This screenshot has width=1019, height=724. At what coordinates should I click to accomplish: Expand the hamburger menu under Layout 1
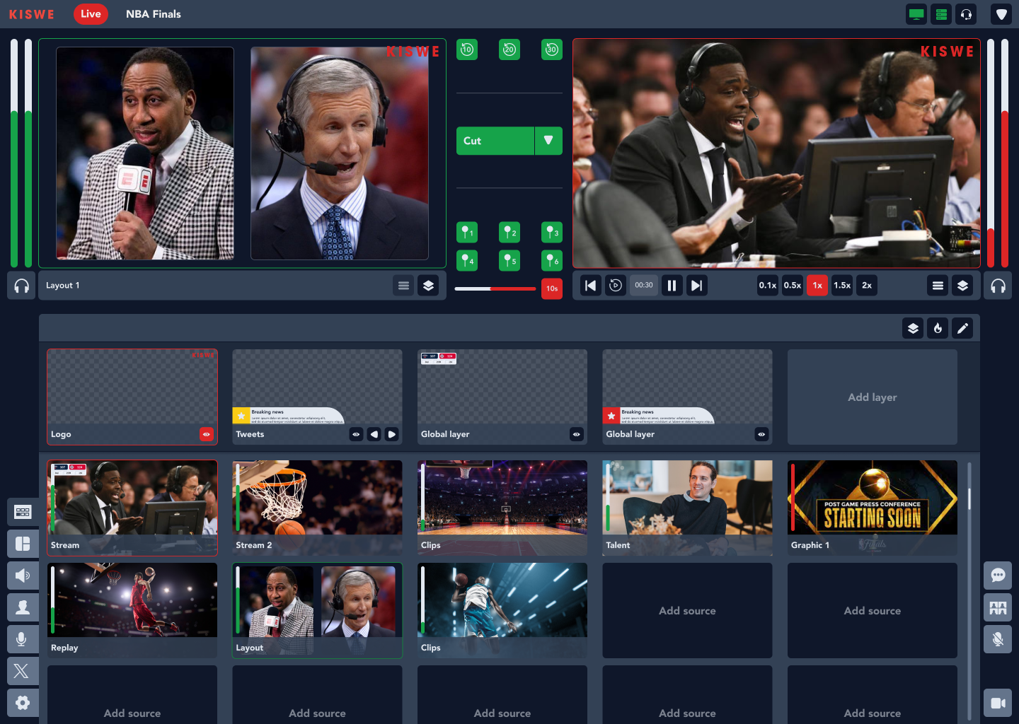pos(403,285)
